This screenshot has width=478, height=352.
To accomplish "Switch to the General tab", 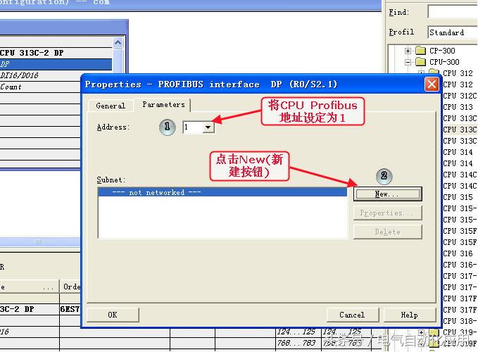I will (x=111, y=106).
